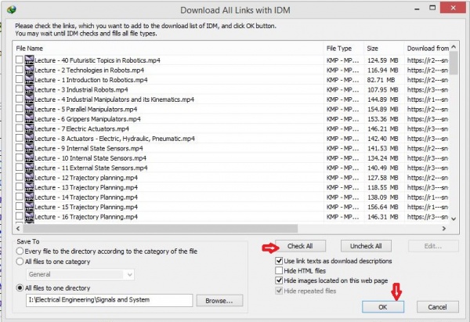Click the 82.71 MB size cell
470x322 pixels.
click(x=381, y=80)
